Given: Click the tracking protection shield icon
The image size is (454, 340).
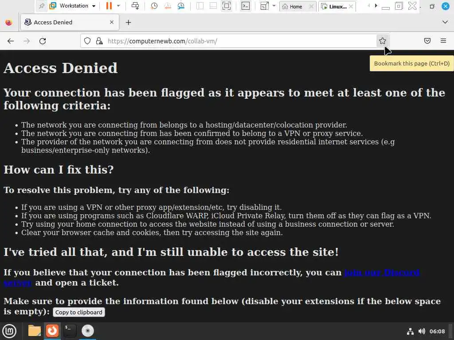Looking at the screenshot, I should coord(87,41).
